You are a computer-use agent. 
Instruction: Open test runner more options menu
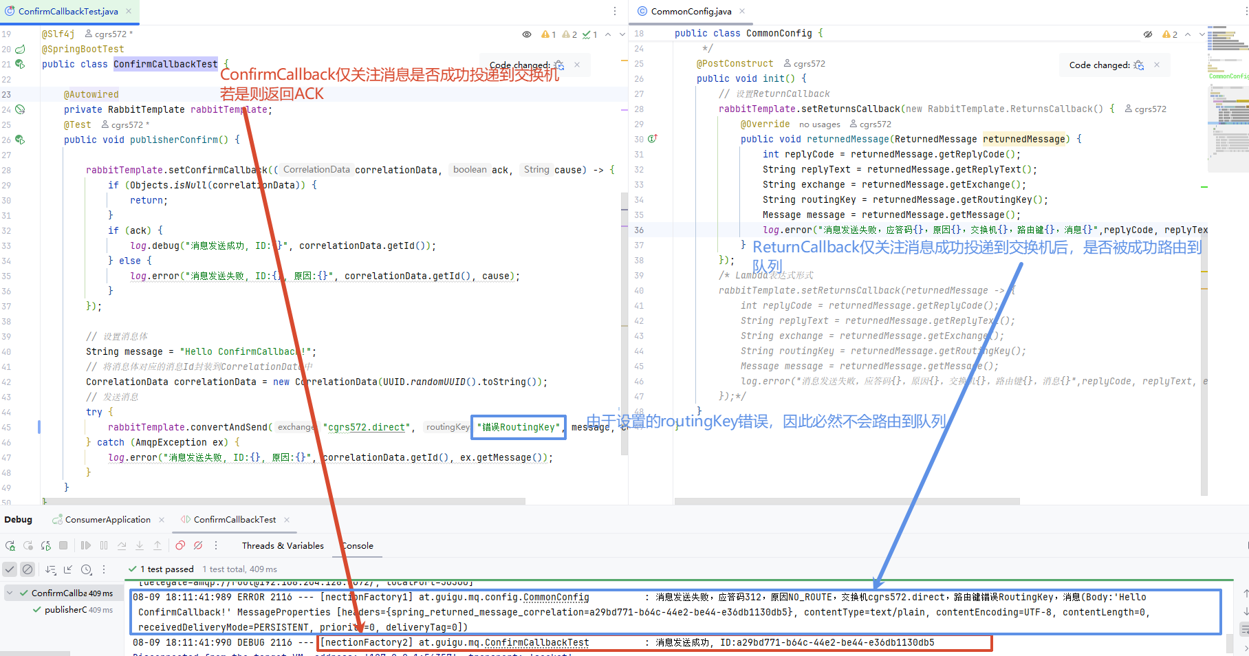[104, 569]
